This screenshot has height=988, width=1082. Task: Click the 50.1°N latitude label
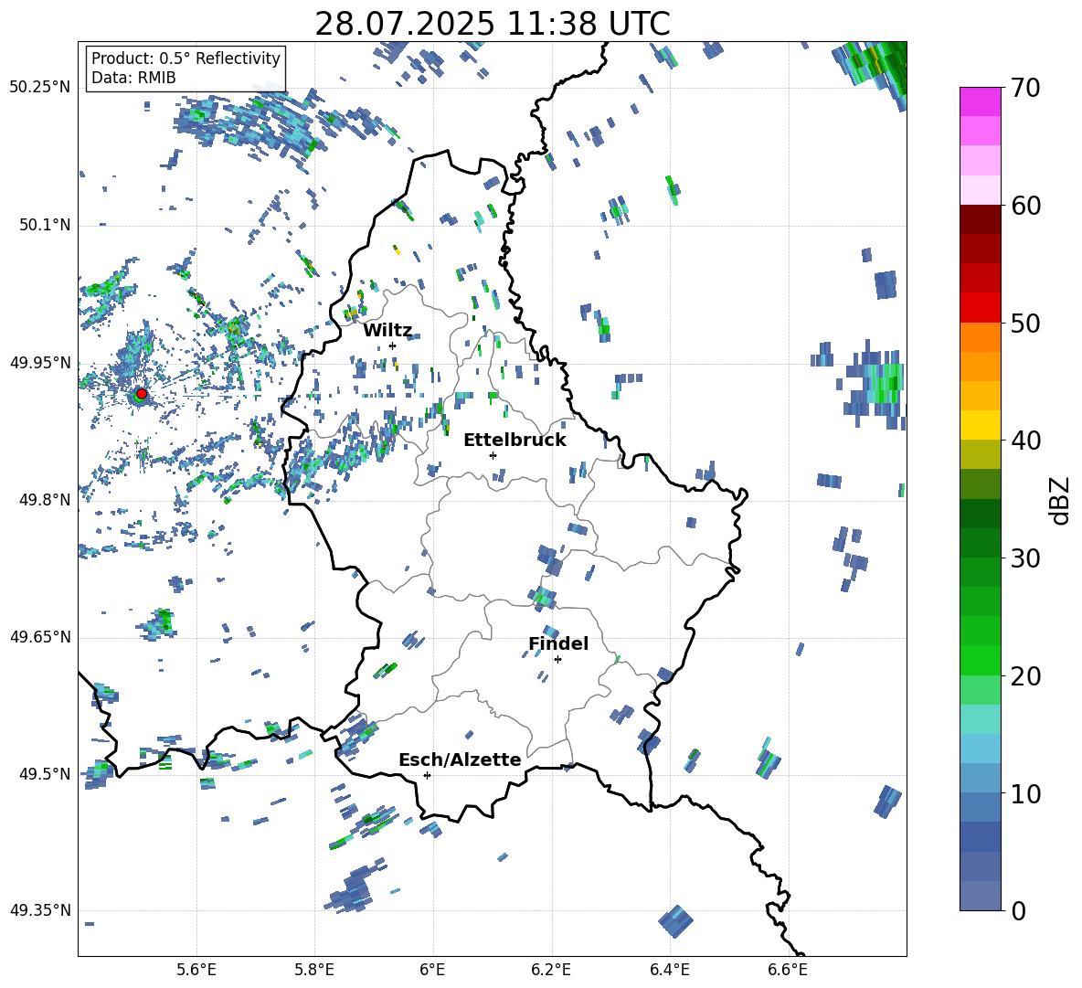tap(45, 225)
